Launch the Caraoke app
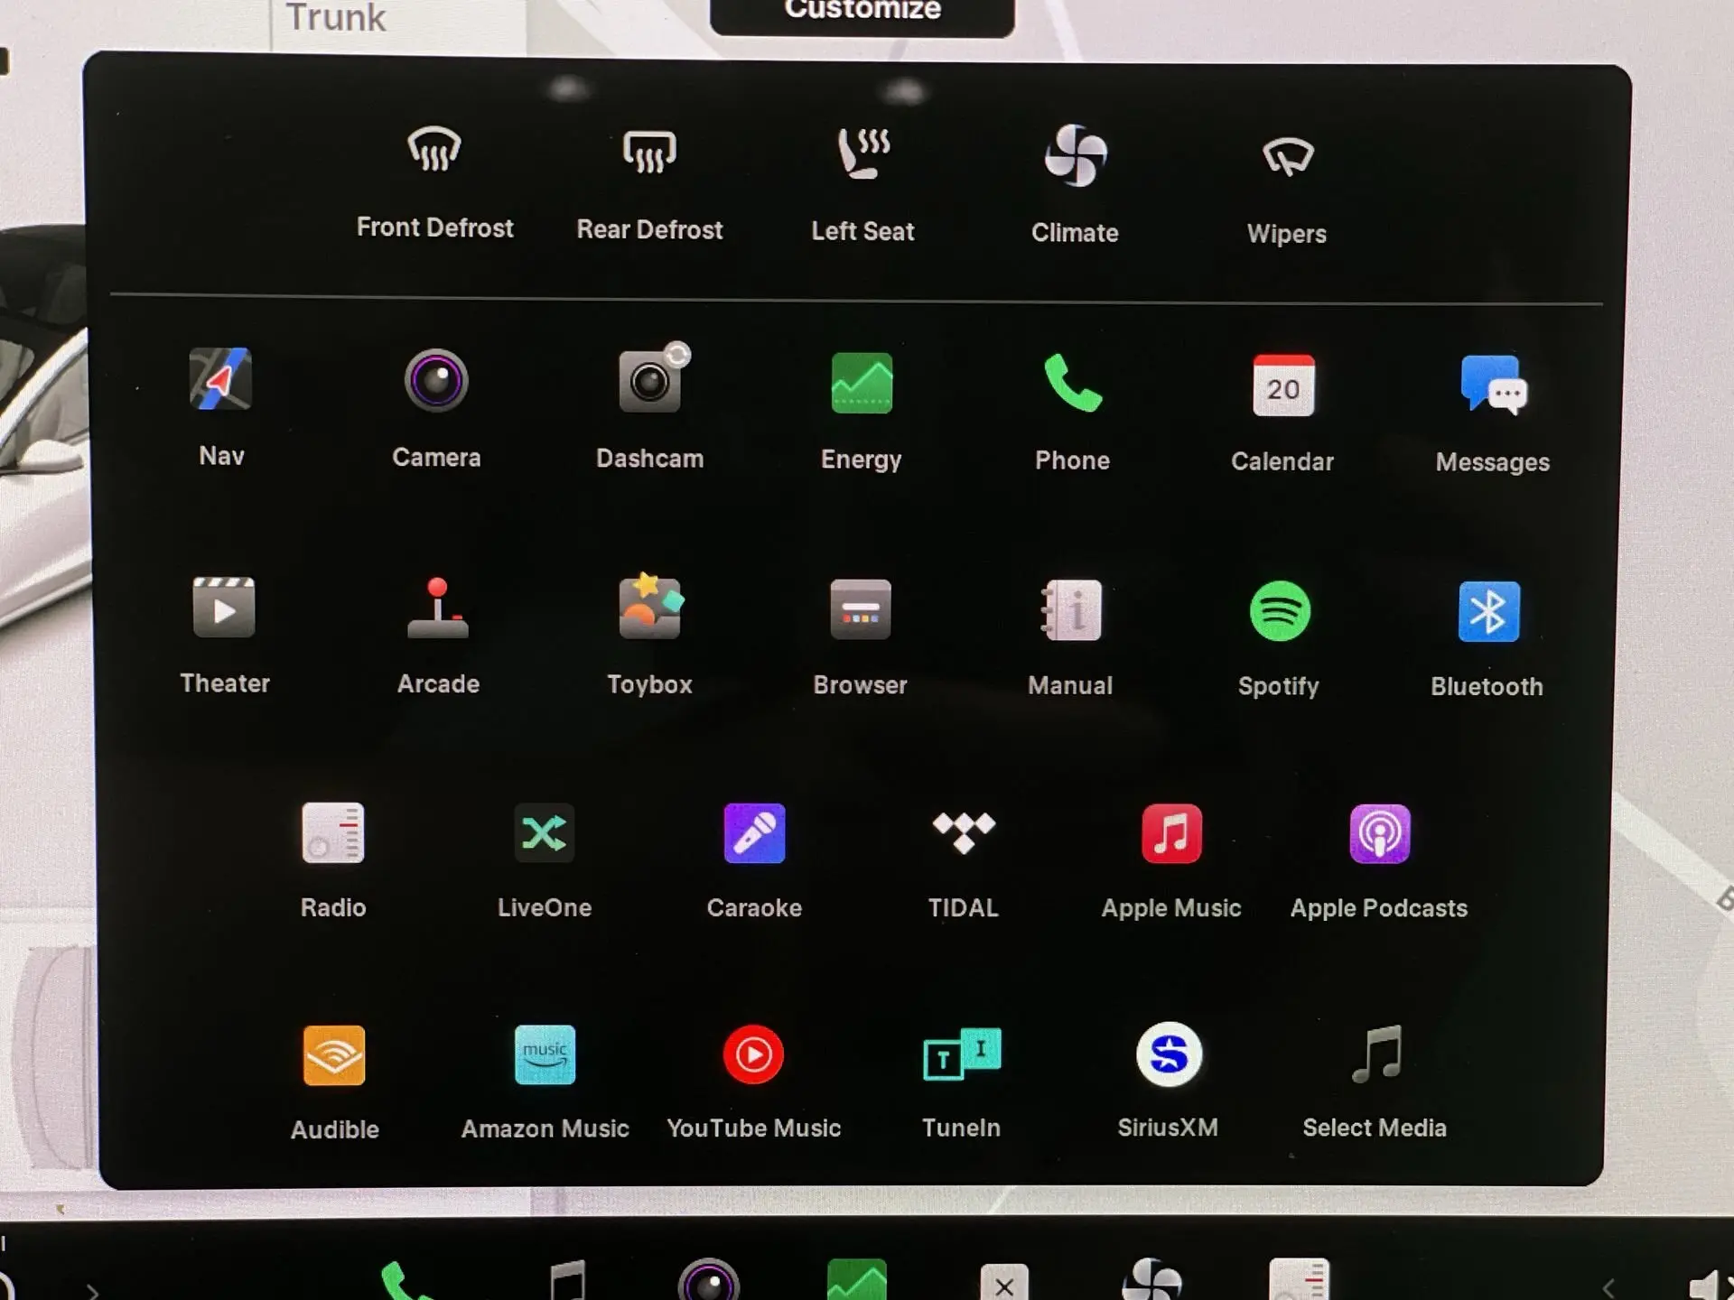1734x1300 pixels. tap(754, 861)
